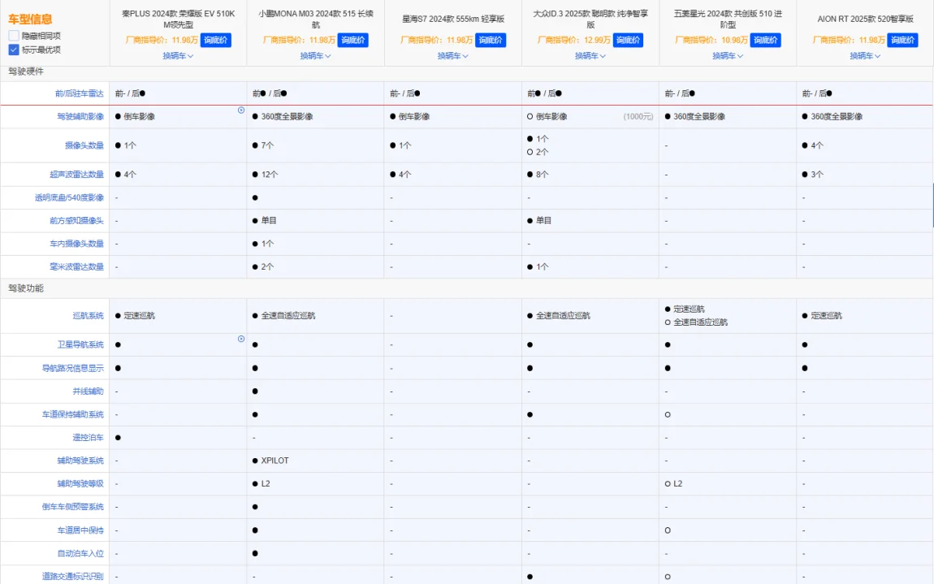Click the video icon in 驾驶辅助影像 row
Image resolution: width=934 pixels, height=584 pixels.
tap(241, 110)
